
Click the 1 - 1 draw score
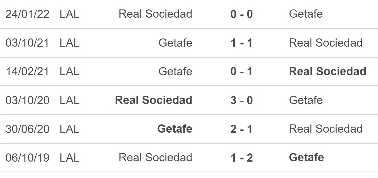pos(241,43)
